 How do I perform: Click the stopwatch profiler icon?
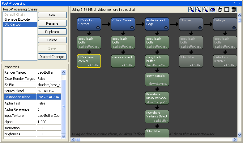click(x=220, y=10)
